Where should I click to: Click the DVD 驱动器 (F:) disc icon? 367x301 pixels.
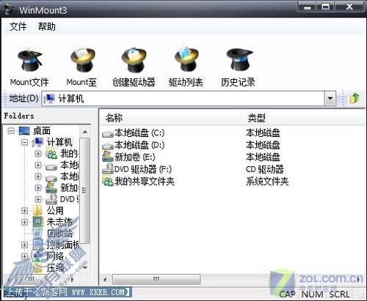107,168
